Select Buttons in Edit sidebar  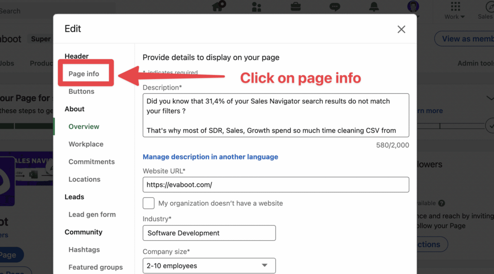[81, 91]
